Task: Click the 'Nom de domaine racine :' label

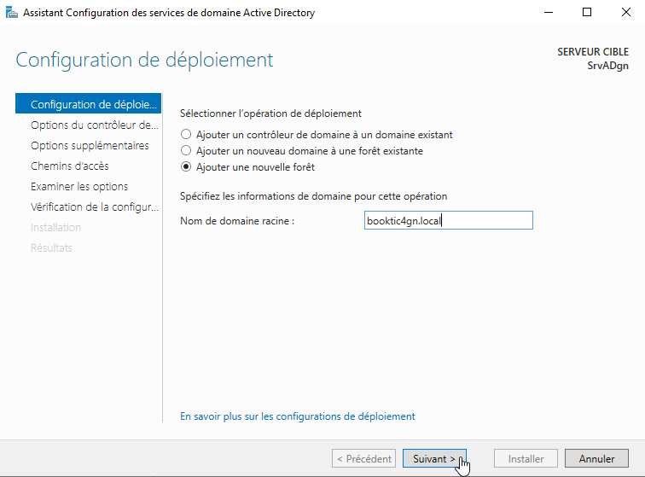Action: point(237,221)
